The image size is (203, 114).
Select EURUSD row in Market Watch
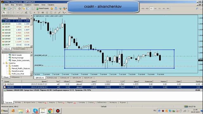pos(16,24)
